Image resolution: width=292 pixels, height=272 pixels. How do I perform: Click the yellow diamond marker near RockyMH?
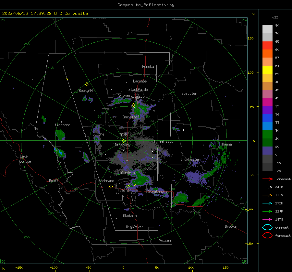[87, 84]
